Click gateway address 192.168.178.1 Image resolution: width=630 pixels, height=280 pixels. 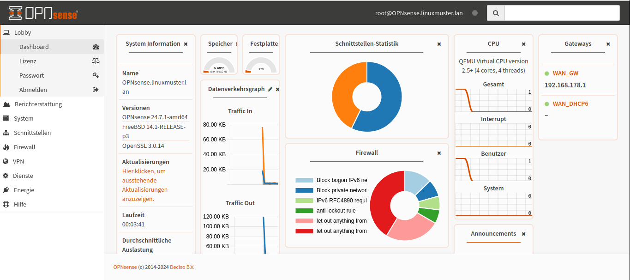tap(565, 85)
